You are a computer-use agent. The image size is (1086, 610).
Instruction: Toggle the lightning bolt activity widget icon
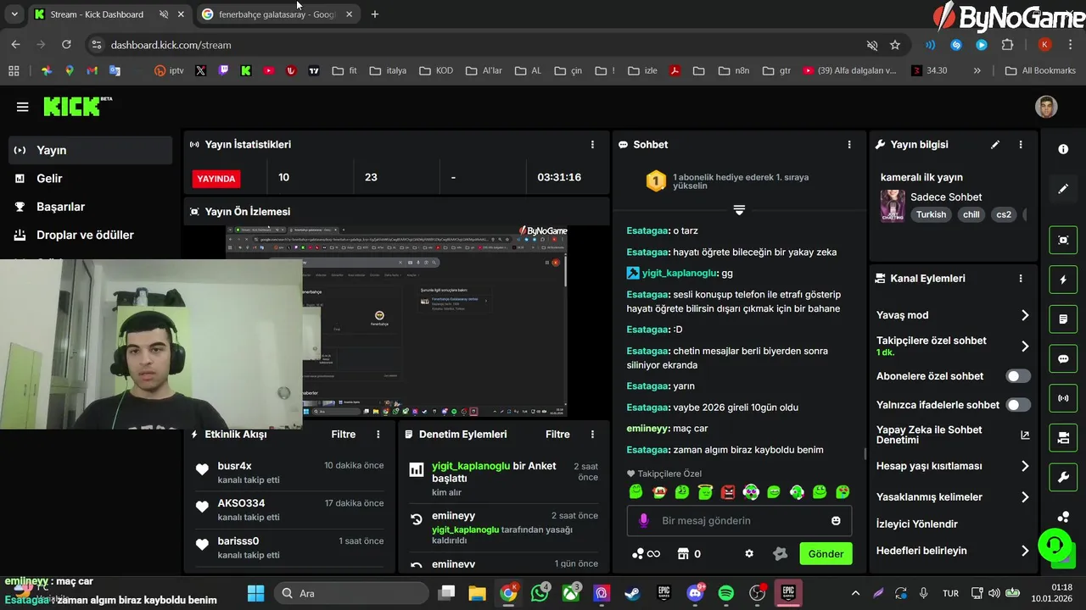click(1063, 280)
